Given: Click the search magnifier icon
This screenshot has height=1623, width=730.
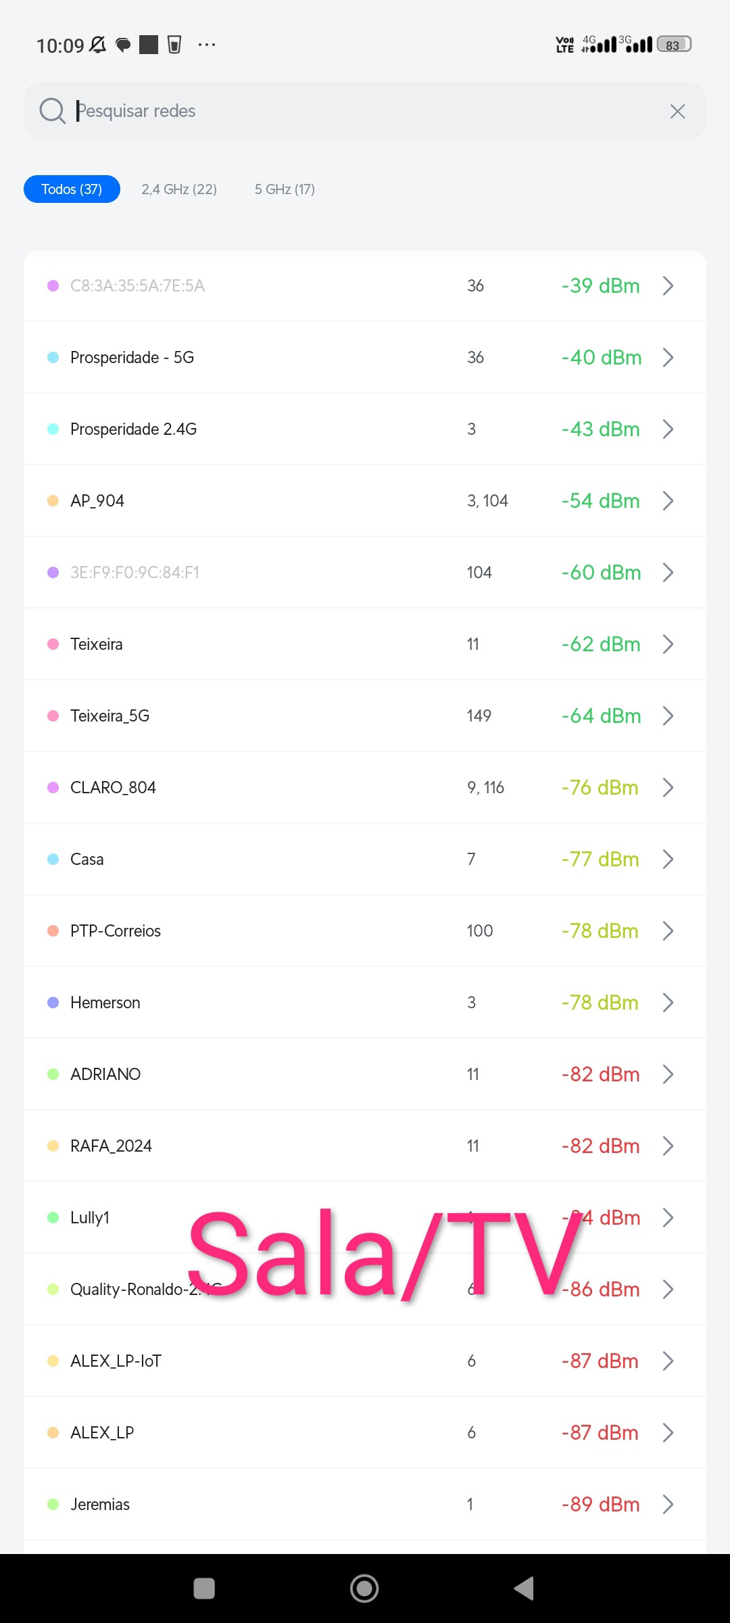Looking at the screenshot, I should click(52, 111).
